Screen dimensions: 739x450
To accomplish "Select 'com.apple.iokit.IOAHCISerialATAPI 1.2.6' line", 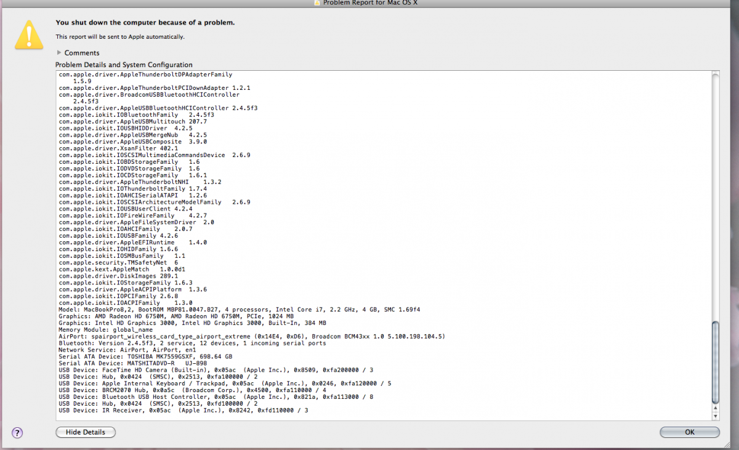I will [x=133, y=196].
